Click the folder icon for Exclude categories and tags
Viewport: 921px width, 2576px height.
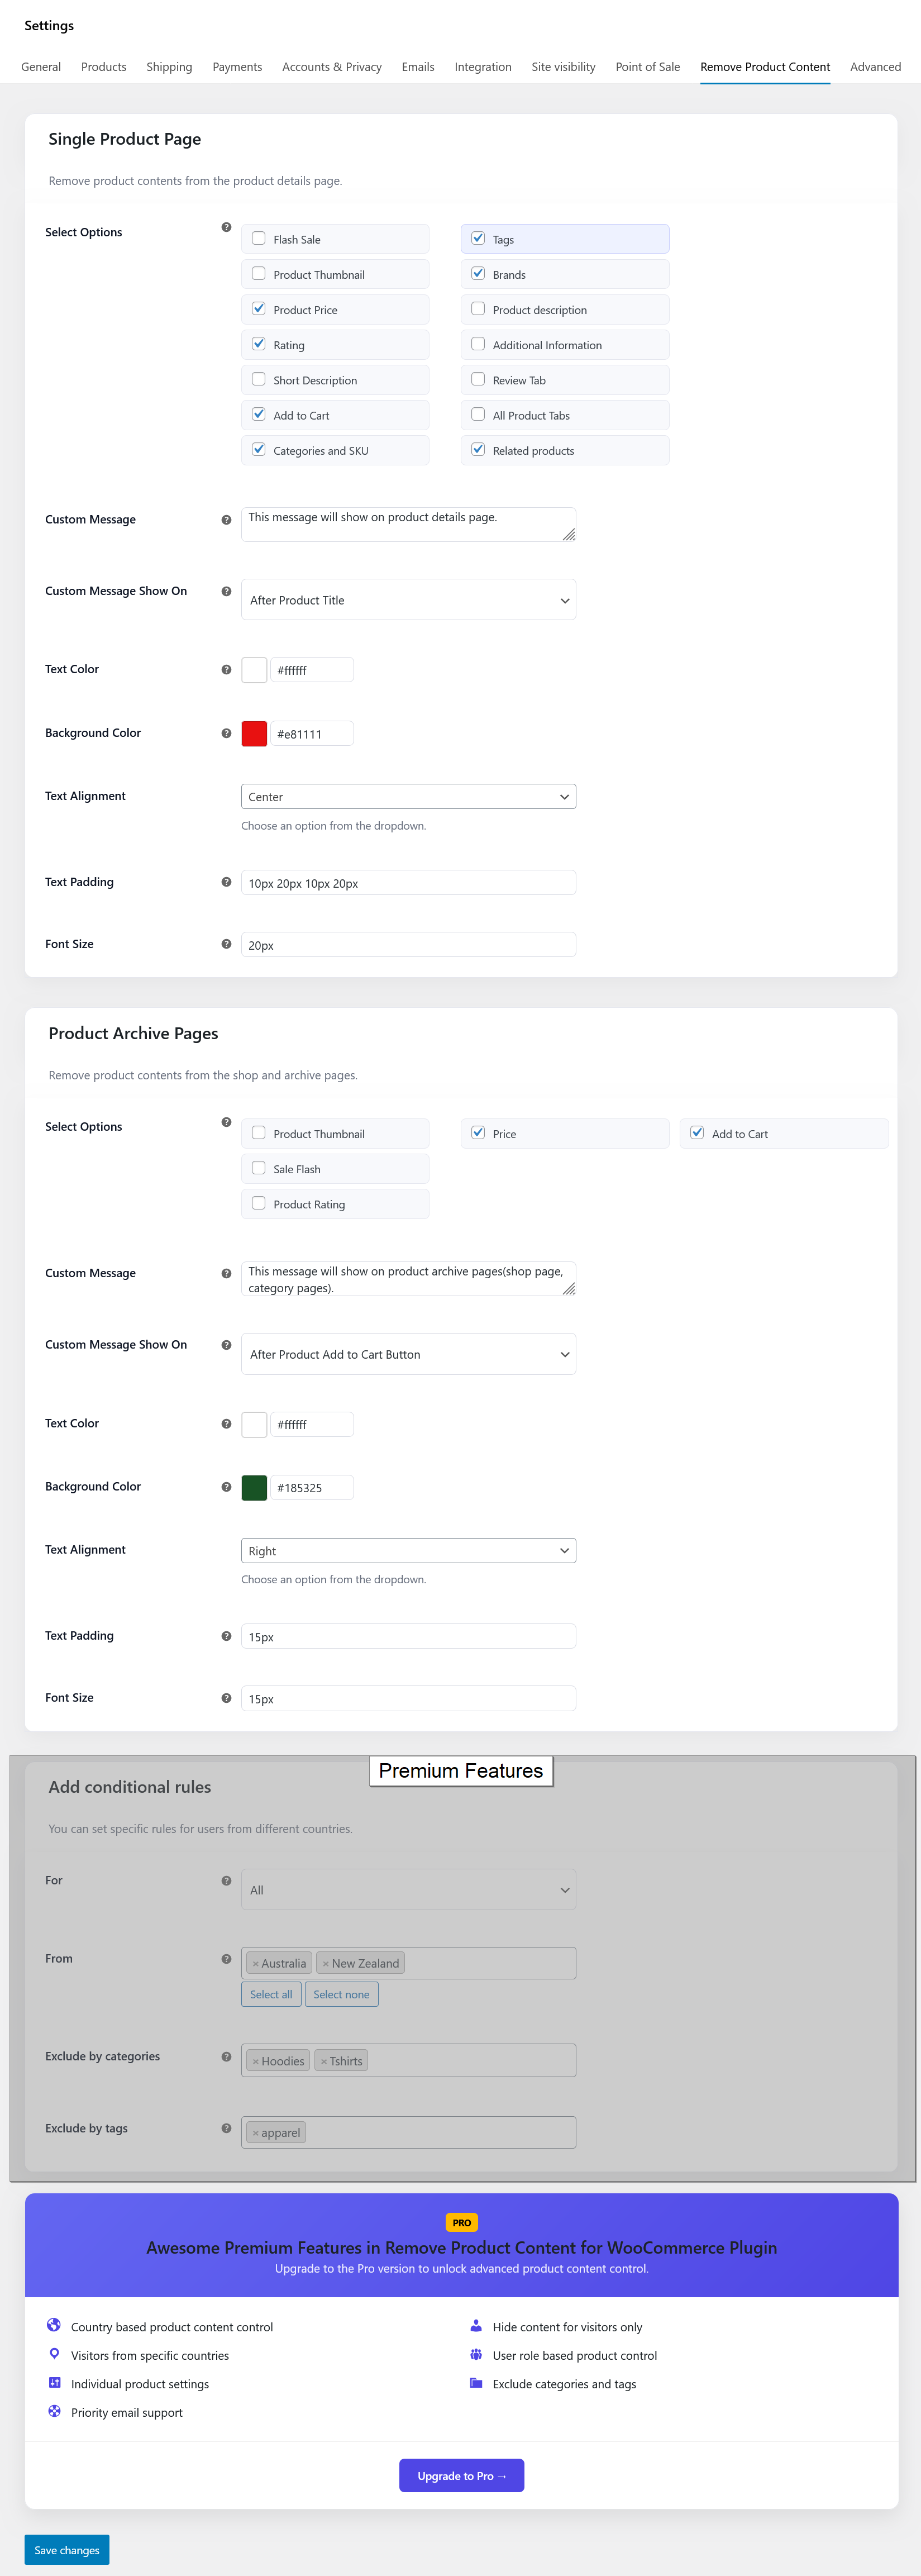tap(476, 2383)
